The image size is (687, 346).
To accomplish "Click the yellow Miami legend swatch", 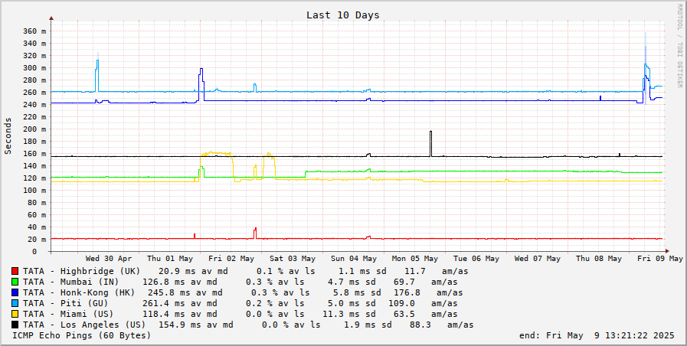I will (x=15, y=314).
